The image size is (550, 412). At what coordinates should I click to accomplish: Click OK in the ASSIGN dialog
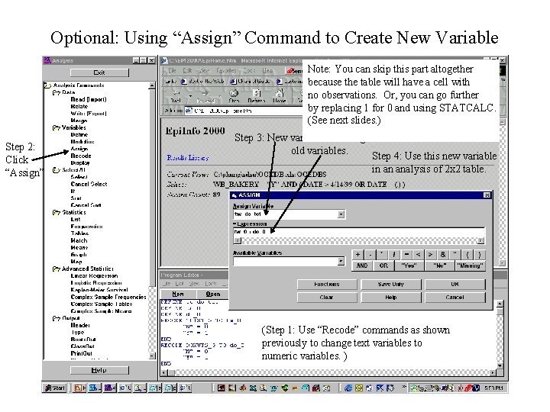[x=455, y=284]
